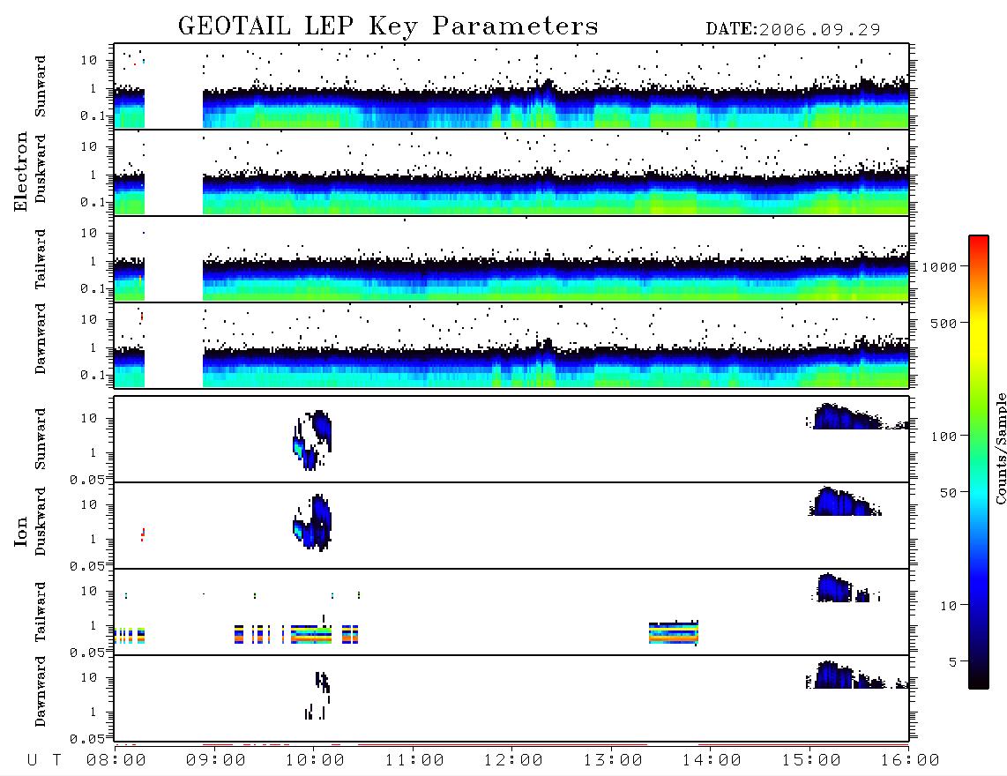
Task: Select the Counts/Sample colorbar label
Action: coord(1001,448)
